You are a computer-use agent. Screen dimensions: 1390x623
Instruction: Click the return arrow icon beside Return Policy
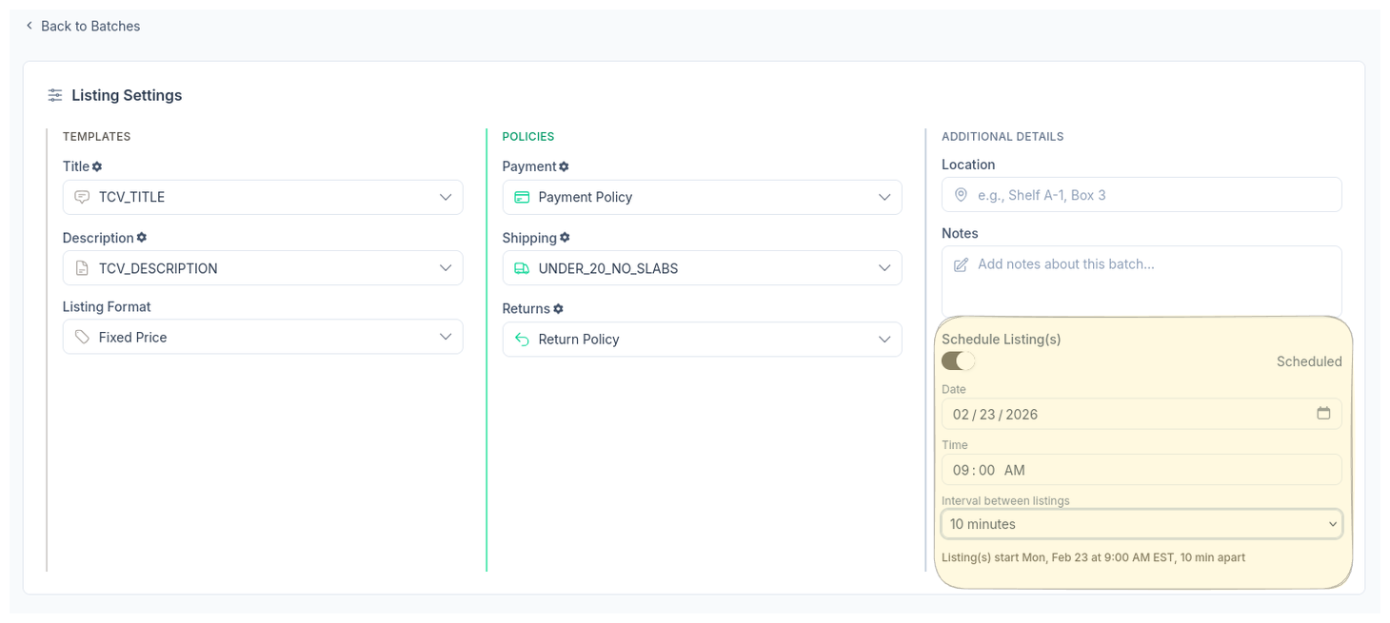click(x=521, y=339)
